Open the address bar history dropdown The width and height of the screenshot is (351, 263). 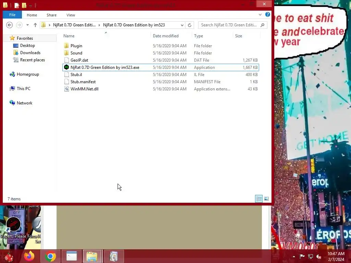pos(182,25)
